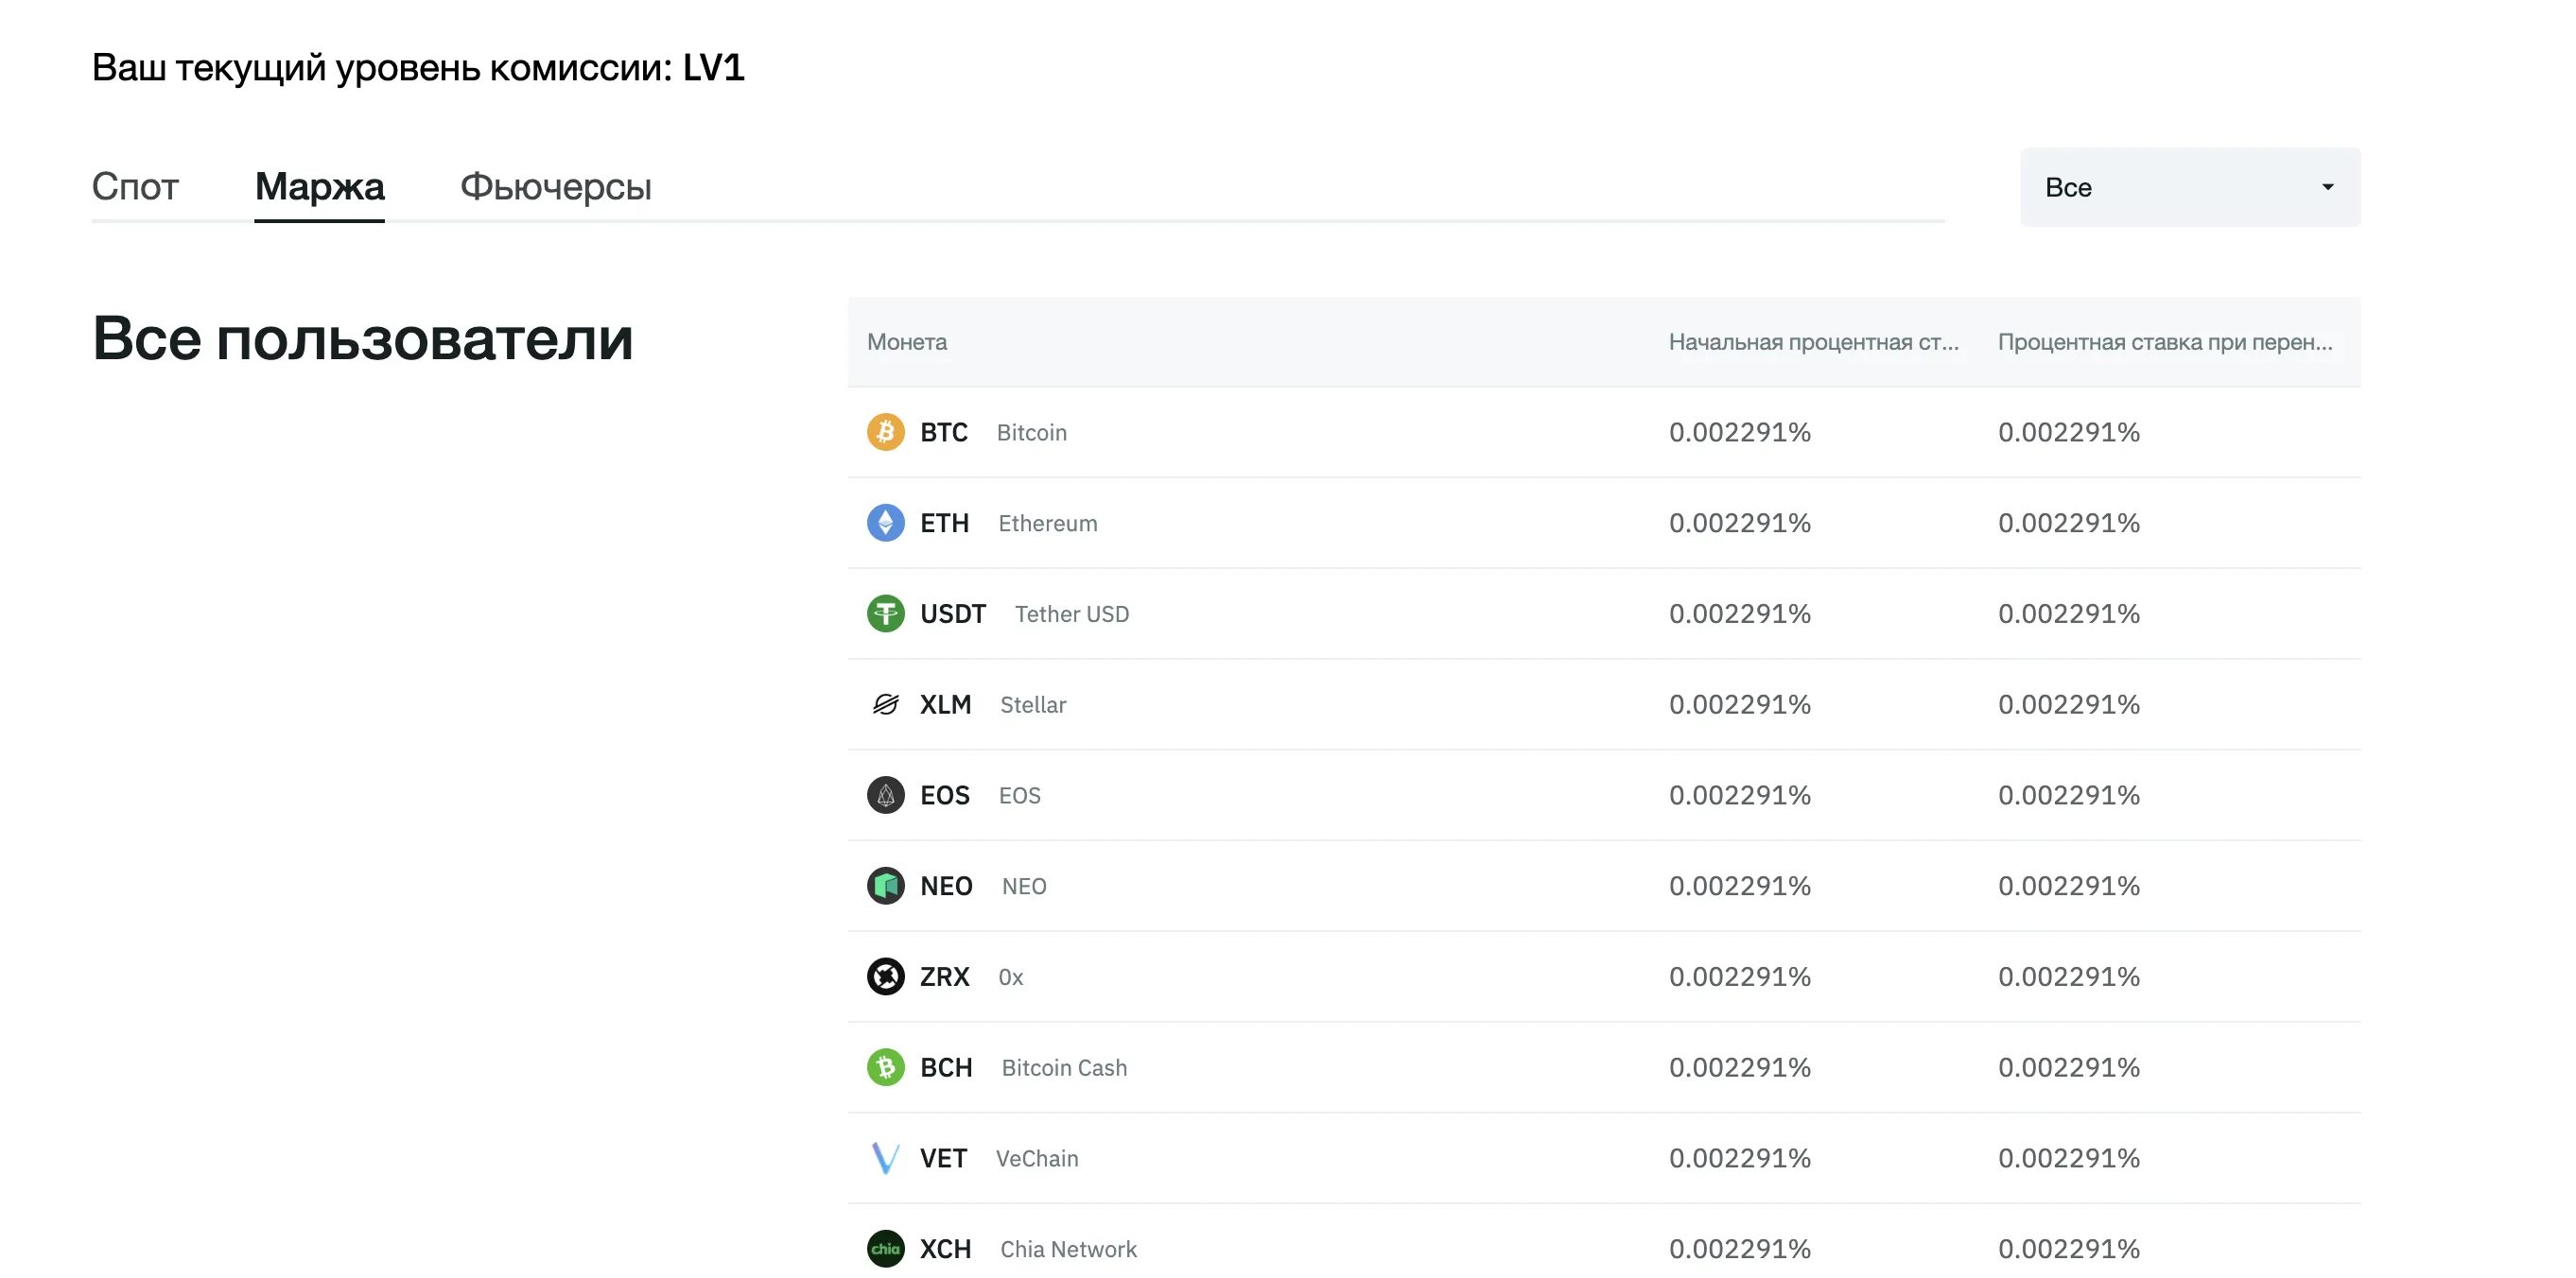Viewport: 2576px width, 1278px height.
Task: Click the Bitcoin Cash BCH icon
Action: [x=885, y=1067]
